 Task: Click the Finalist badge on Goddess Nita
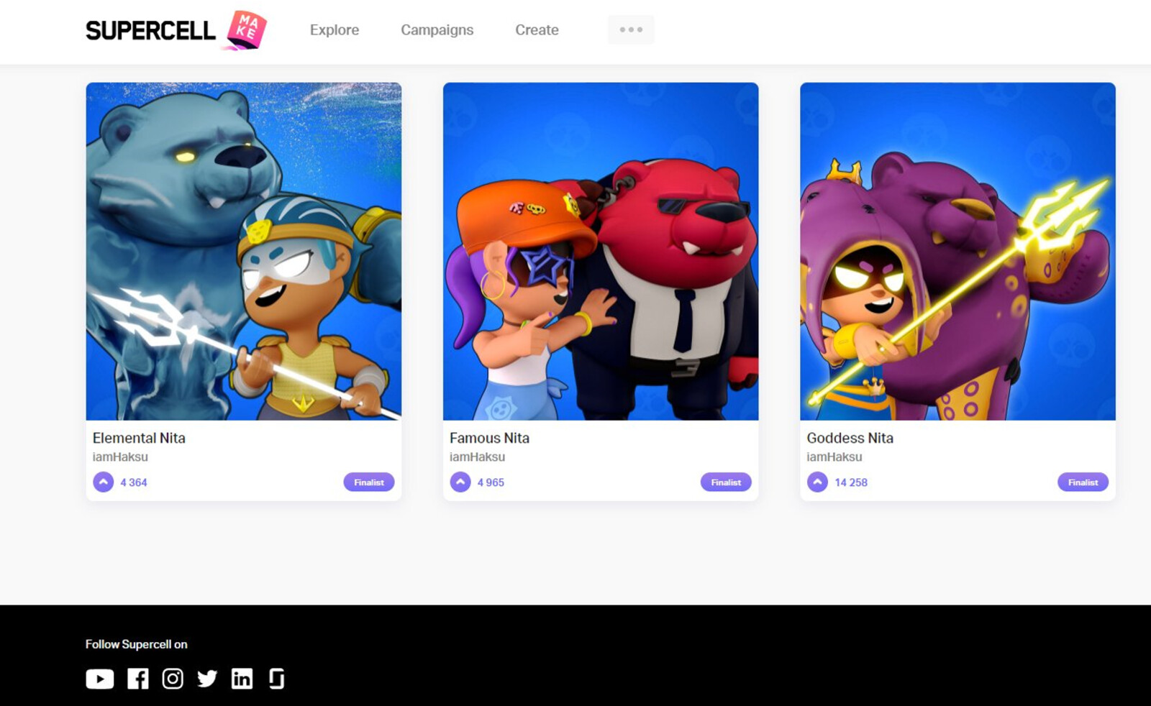[x=1082, y=482]
